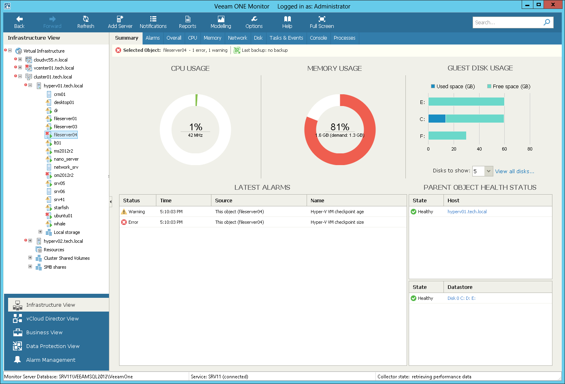The image size is (565, 384).
Task: Collapse the Virtual Infrastructure tree node
Action: pyautogui.click(x=10, y=51)
